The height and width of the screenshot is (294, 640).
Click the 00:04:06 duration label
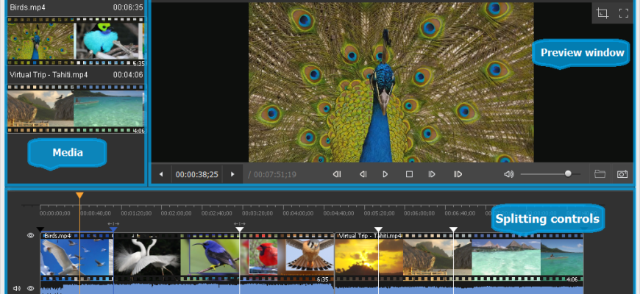128,75
